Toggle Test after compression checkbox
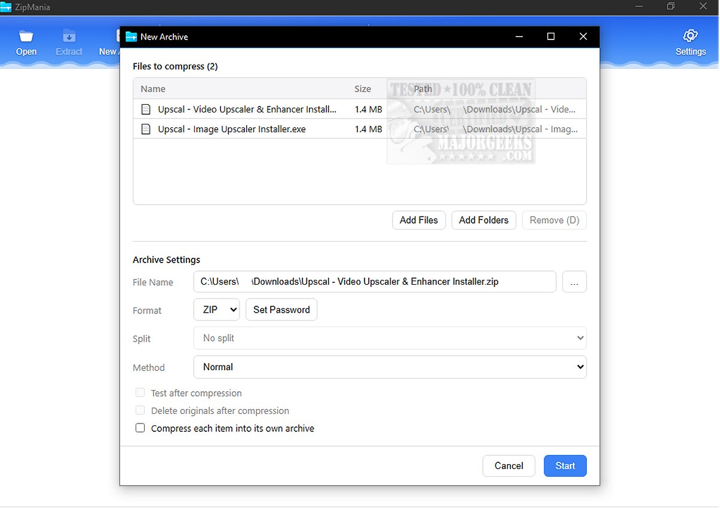720x509 pixels. (x=140, y=393)
